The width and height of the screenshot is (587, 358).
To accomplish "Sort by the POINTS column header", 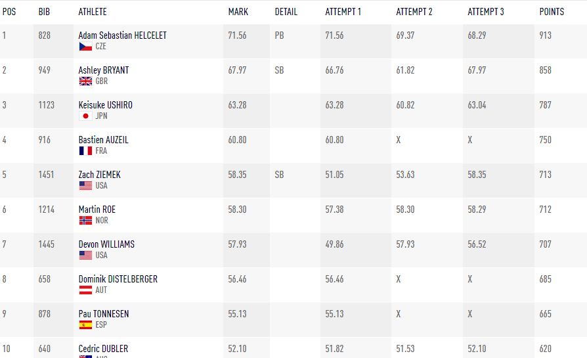I will coord(552,12).
